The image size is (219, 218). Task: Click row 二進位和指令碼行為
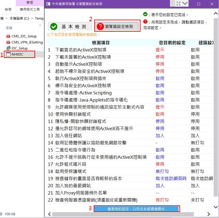[x=130, y=150]
